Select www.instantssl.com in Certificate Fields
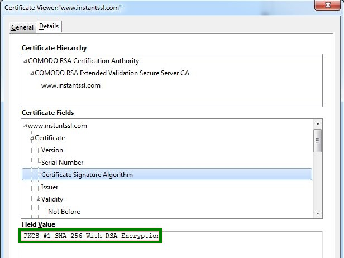Screen dimensions: 344x258 point(58,126)
